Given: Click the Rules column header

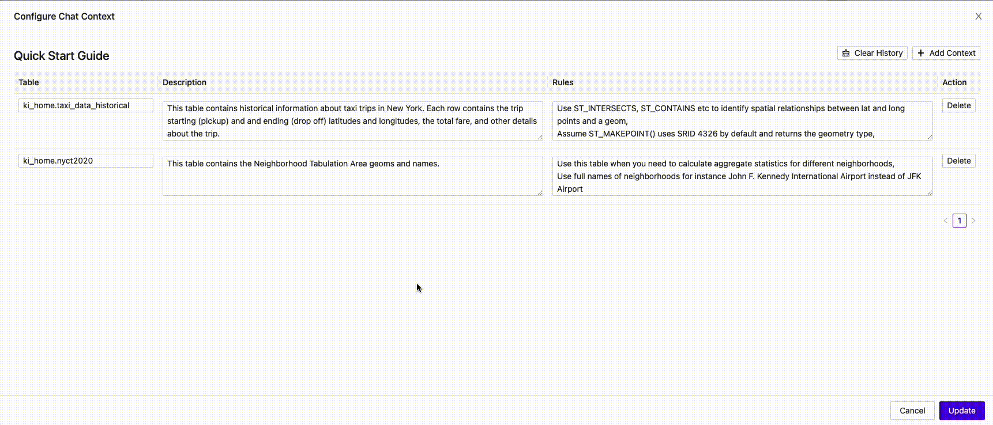Looking at the screenshot, I should [x=563, y=82].
